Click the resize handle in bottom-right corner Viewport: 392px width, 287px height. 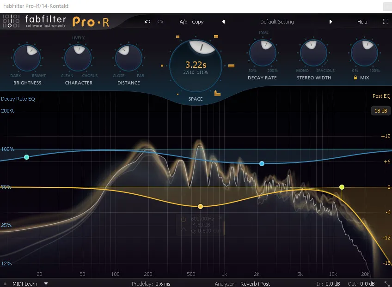[x=386, y=283]
